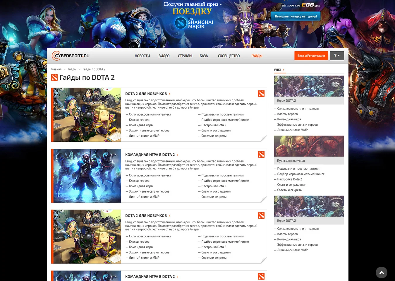Image resolution: width=395 pixels, height=281 pixels.
Task: Open the game filter dropdown in header
Action: point(337,56)
